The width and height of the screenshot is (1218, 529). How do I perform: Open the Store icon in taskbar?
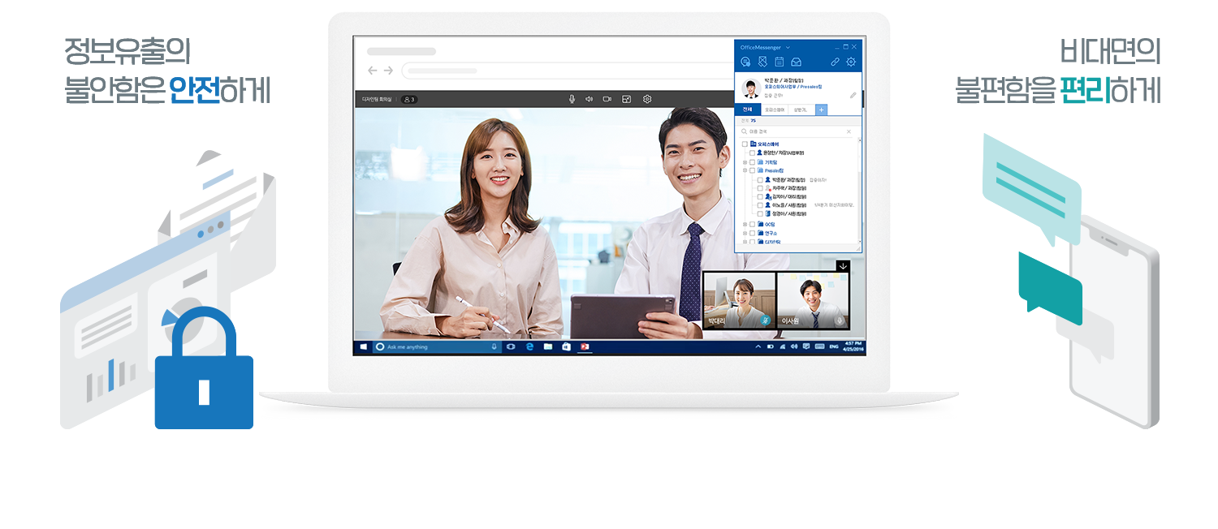566,347
